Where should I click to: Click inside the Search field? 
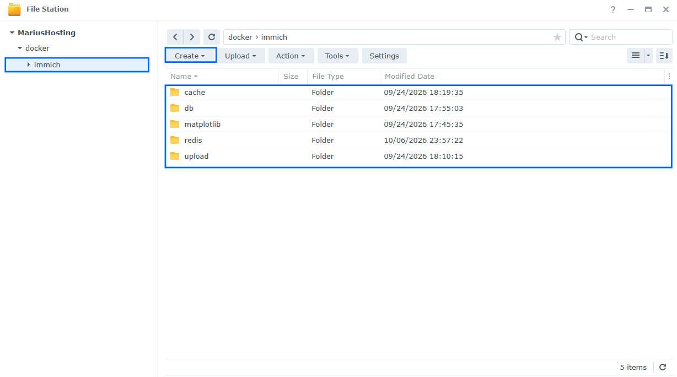tap(629, 37)
